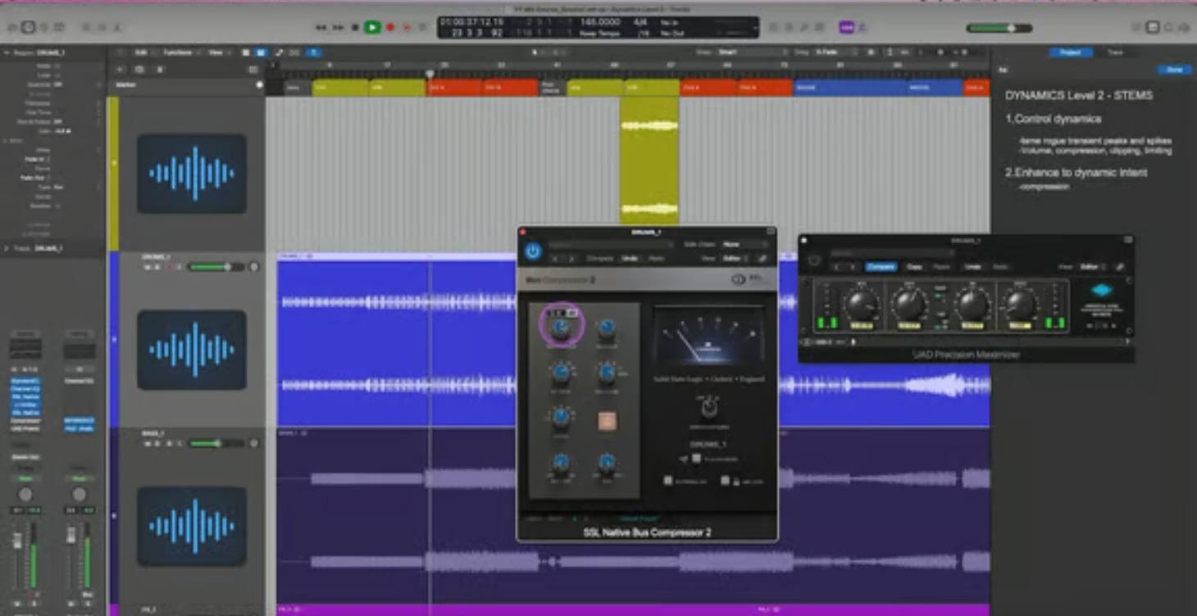
Task: Mute the DRUMS_1 track in its header
Action: (148, 265)
